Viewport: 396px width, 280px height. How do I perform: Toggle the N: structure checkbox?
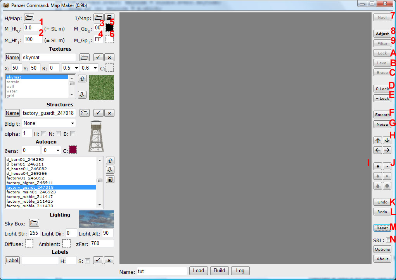[58, 134]
